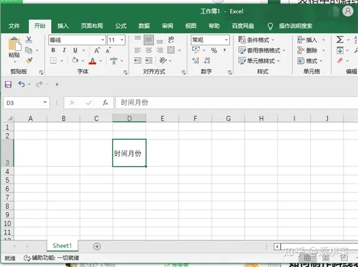The image size is (358, 267).
Task: Click the Cut scissors icon
Action: (29, 40)
